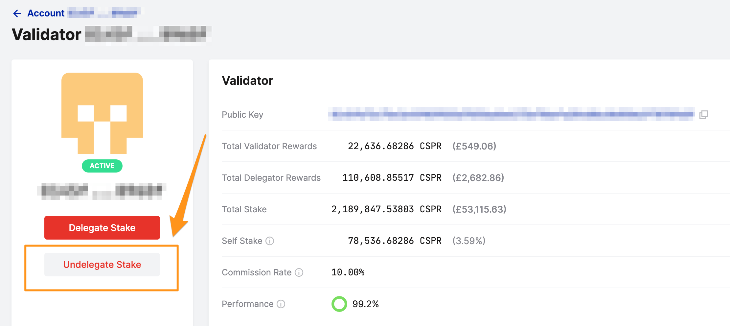Click the Commission Rate 10.00% value
This screenshot has height=326, width=730.
pyautogui.click(x=348, y=272)
